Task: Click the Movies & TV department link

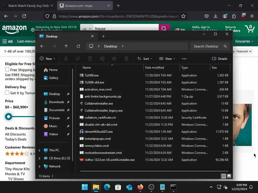Action: pyautogui.click(x=15, y=174)
